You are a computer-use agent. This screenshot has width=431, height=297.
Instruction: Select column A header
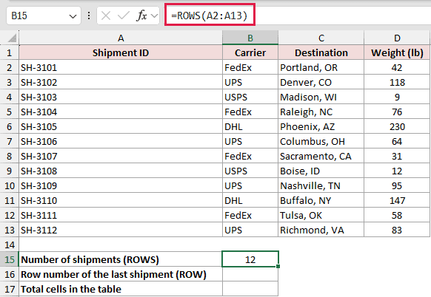coord(121,38)
